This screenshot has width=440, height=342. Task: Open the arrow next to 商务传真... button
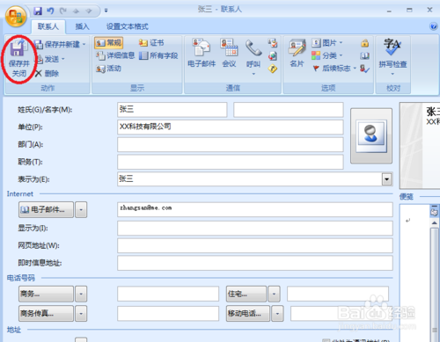point(81,314)
